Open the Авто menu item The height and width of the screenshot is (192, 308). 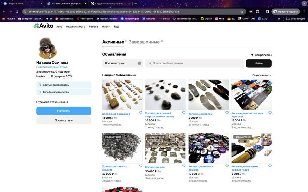pos(59,27)
